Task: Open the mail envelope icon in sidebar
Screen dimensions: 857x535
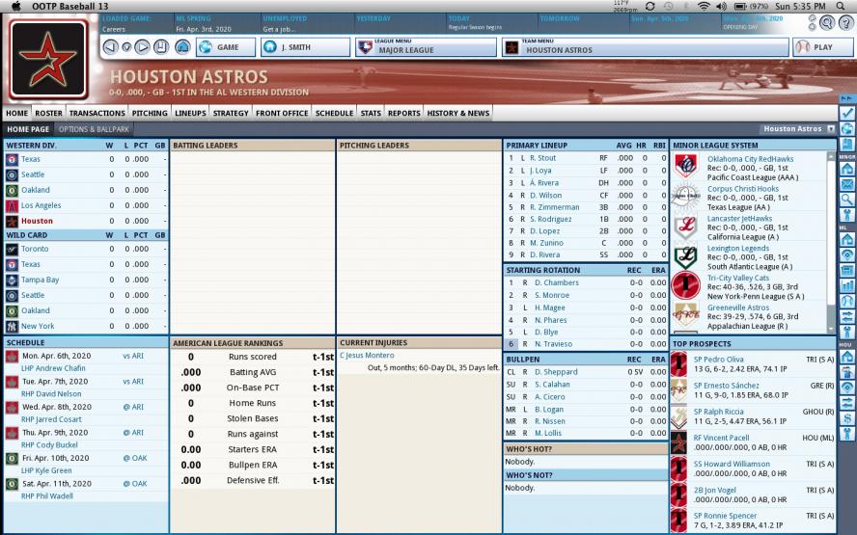Action: click(x=847, y=184)
